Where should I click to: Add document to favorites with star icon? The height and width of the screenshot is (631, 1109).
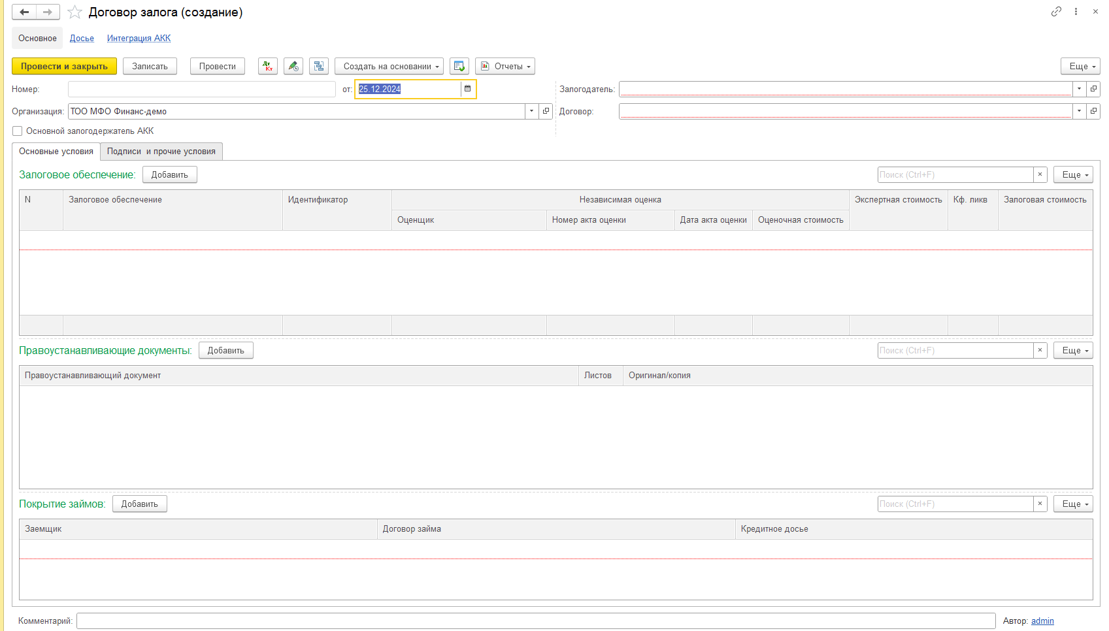(75, 12)
